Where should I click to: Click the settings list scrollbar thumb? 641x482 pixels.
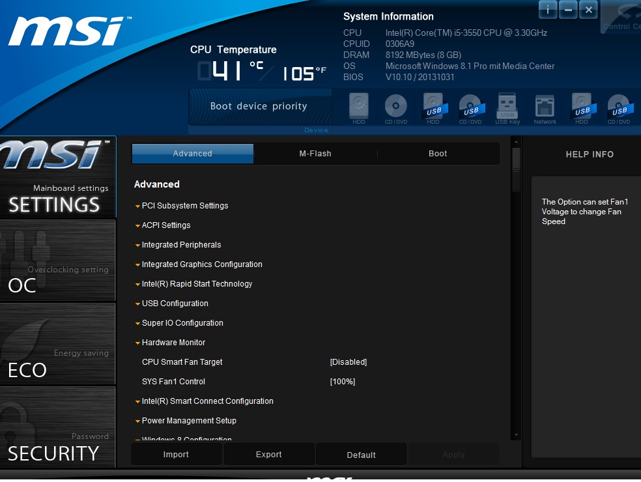click(x=516, y=170)
